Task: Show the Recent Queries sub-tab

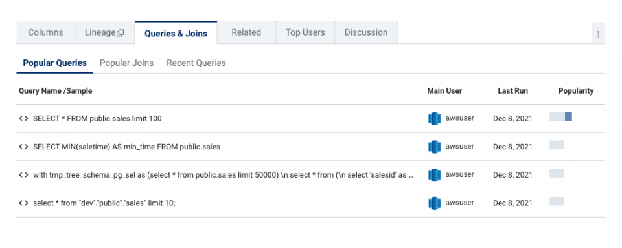Action: coord(196,63)
